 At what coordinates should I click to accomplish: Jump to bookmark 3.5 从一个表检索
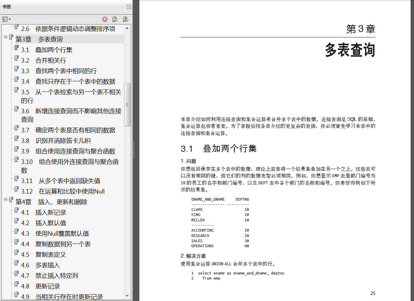pyautogui.click(x=71, y=96)
